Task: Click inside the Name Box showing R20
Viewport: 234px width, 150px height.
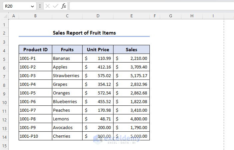Action: click(x=16, y=6)
